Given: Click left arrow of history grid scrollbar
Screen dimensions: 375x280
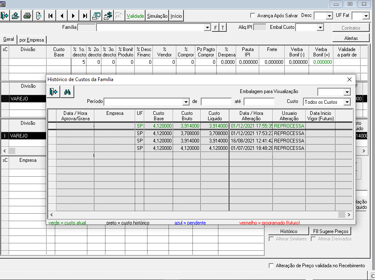Looking at the screenshot, I should [52, 215].
